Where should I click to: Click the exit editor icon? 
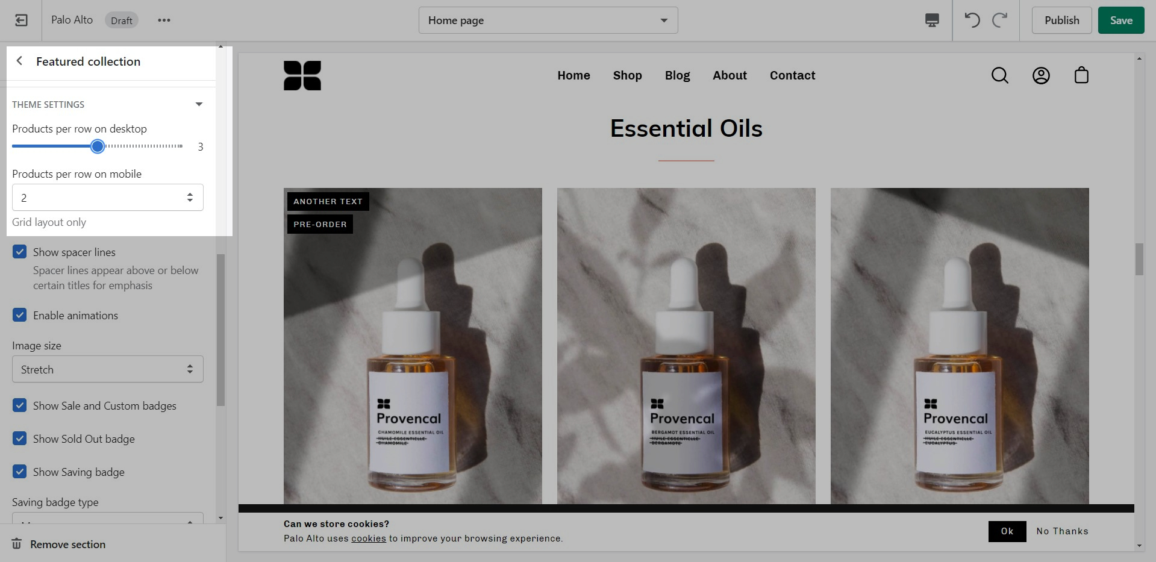point(21,20)
